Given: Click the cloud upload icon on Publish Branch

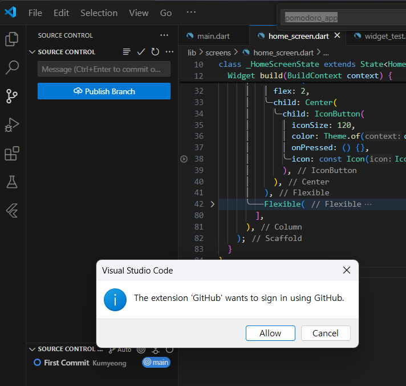Looking at the screenshot, I should click(x=78, y=91).
